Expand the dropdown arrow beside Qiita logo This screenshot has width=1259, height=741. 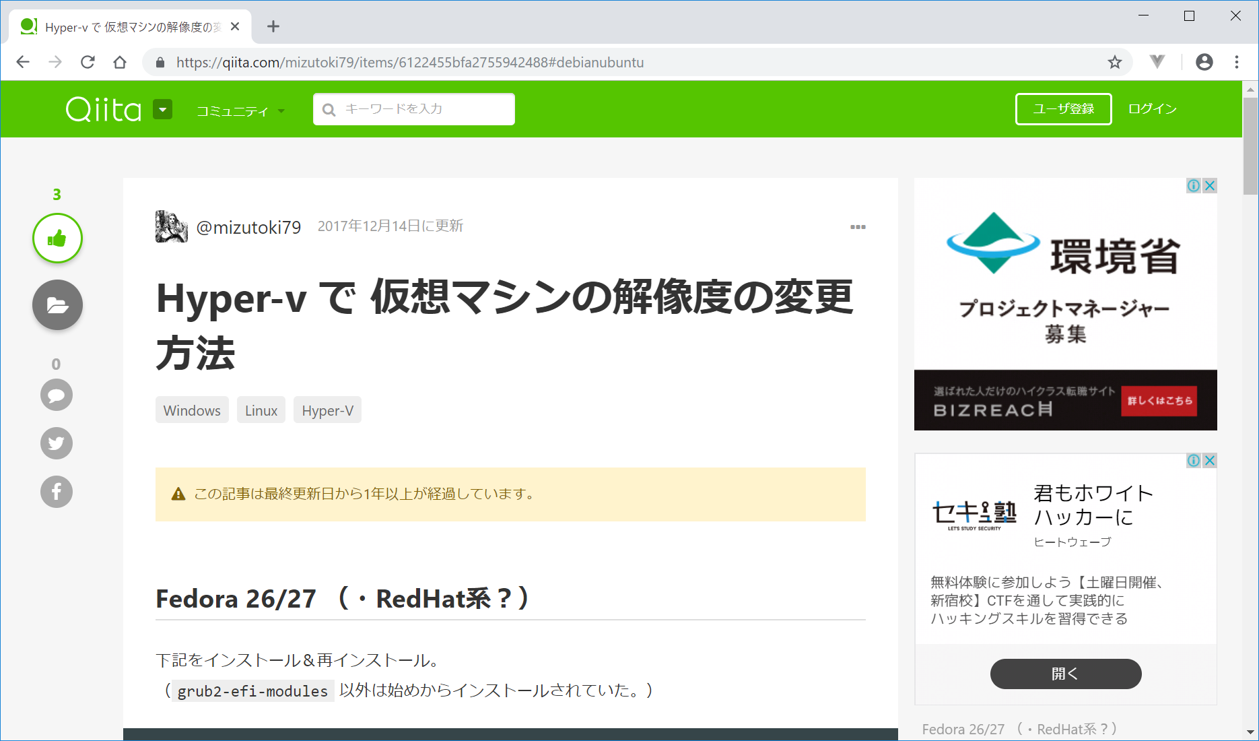pyautogui.click(x=163, y=109)
